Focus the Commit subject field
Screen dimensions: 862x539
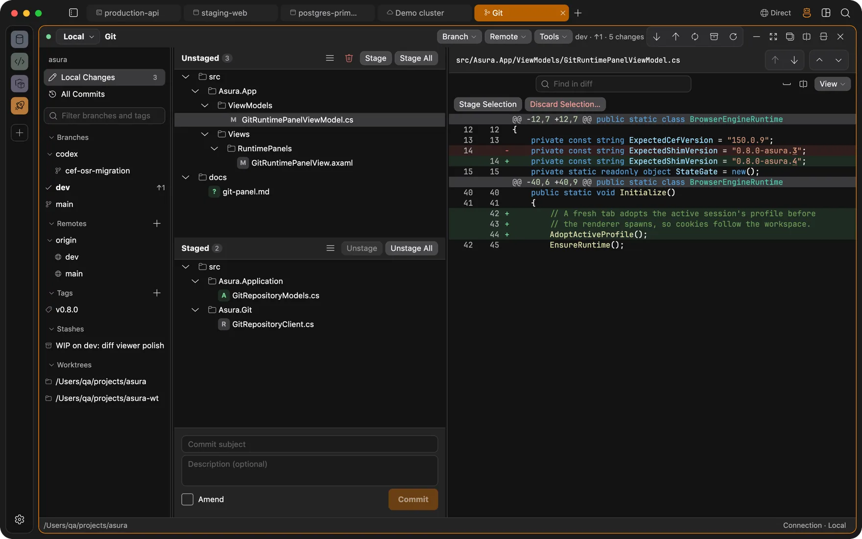[x=310, y=444]
